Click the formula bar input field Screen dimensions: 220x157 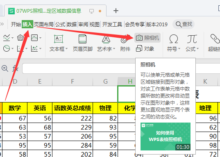79,68
